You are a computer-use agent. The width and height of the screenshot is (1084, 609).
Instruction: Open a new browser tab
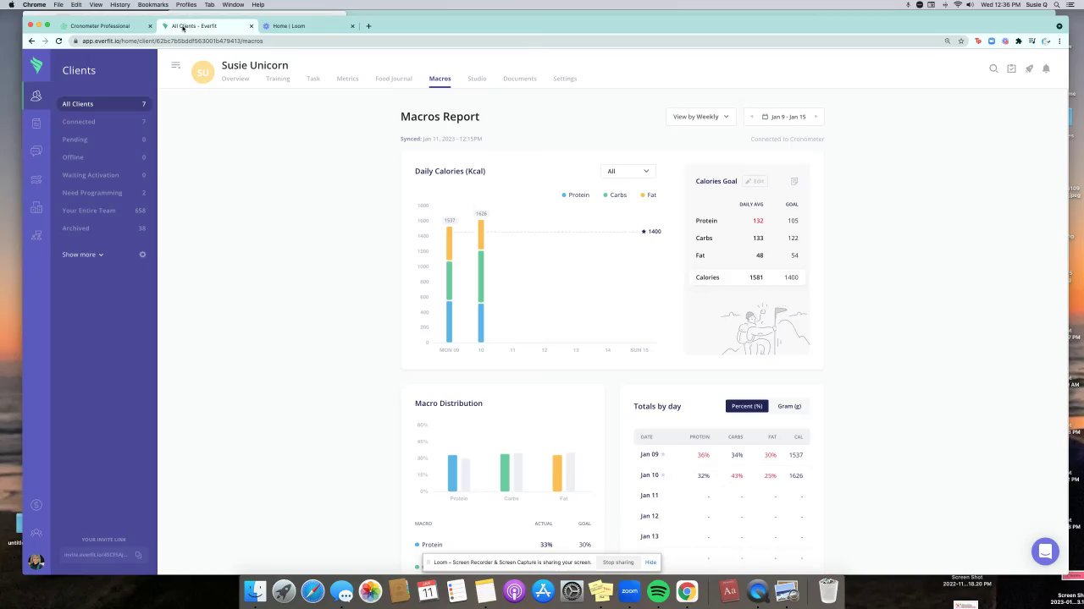click(368, 26)
